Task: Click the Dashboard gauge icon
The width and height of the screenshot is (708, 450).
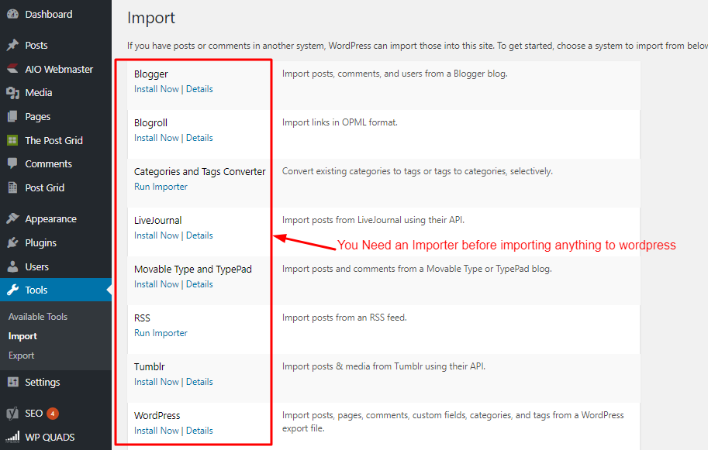Action: [12, 15]
